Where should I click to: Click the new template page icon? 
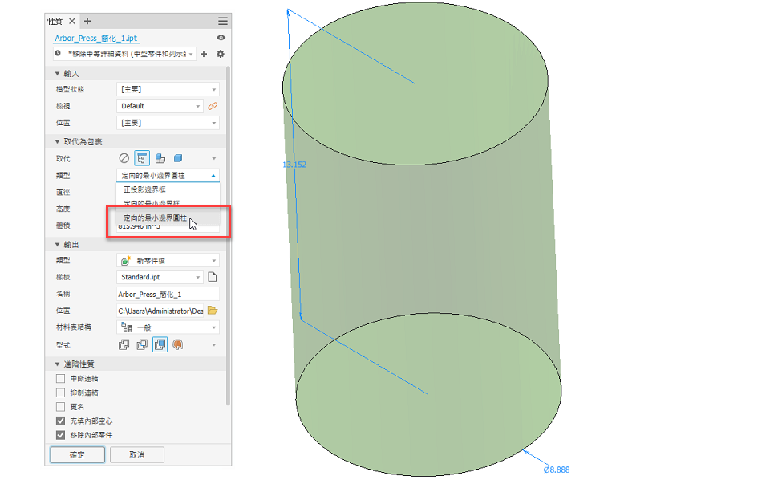(212, 277)
